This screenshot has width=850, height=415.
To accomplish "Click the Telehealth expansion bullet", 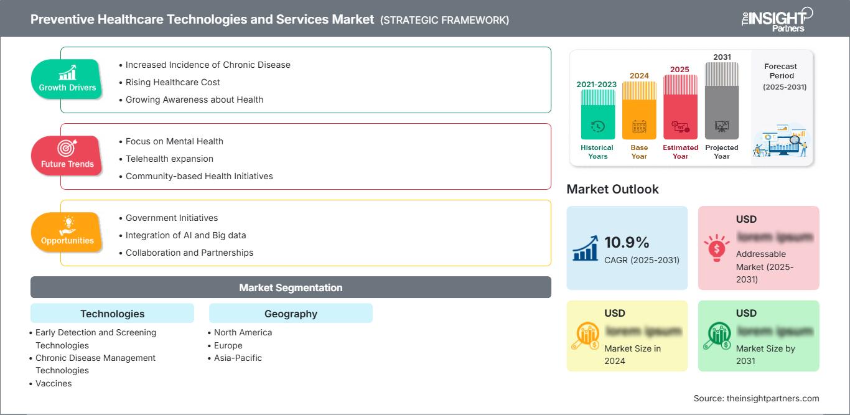I will [169, 159].
